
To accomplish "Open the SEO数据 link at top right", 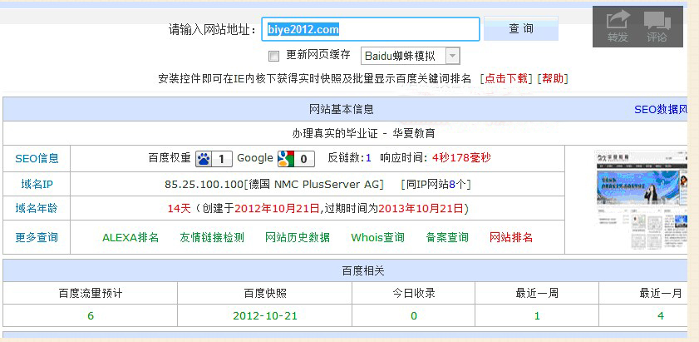I will pos(661,109).
